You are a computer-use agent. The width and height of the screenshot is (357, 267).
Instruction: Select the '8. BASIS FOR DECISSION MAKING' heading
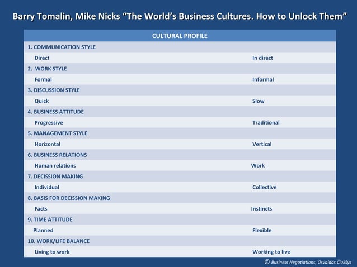pos(69,198)
